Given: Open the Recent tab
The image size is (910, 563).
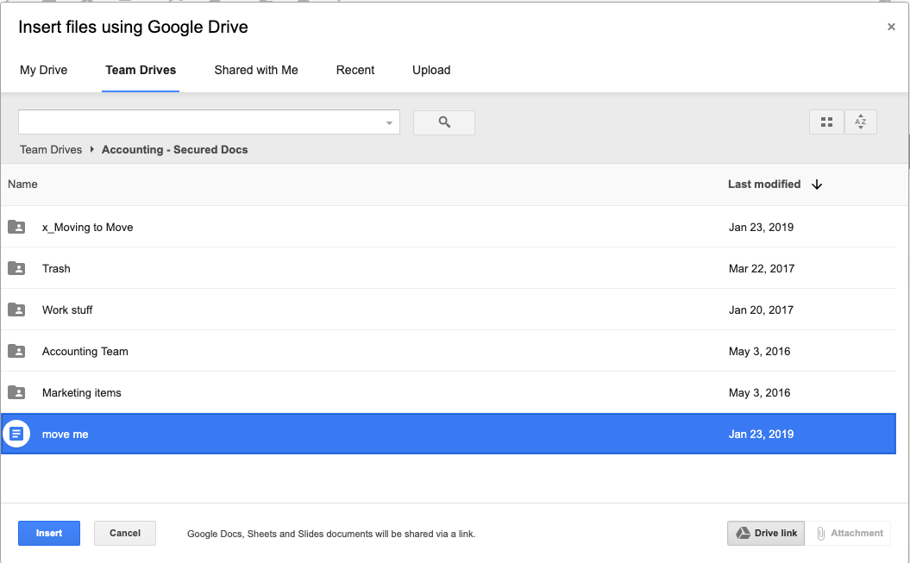Looking at the screenshot, I should [355, 70].
